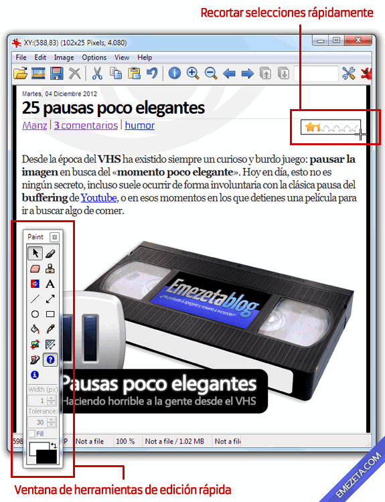Increase Tolerance with up stepper arrow

(x=52, y=420)
